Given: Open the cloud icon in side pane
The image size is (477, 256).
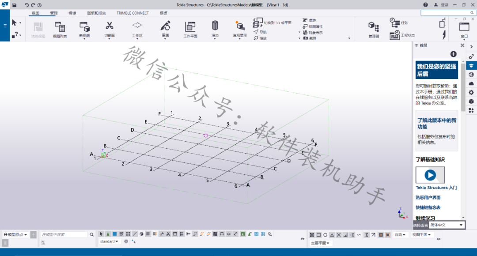Looking at the screenshot, I should pos(471,83).
